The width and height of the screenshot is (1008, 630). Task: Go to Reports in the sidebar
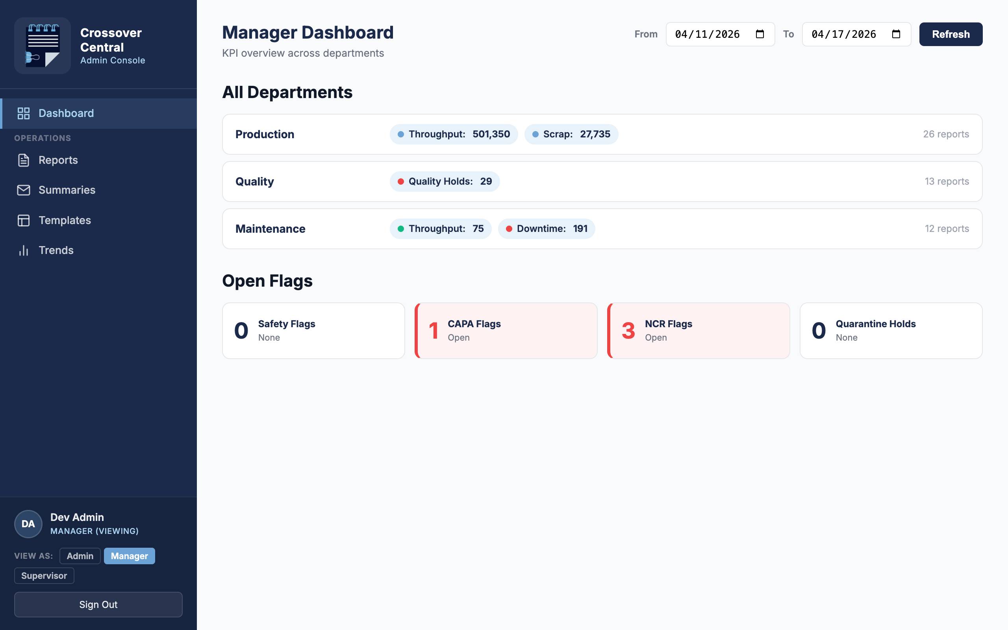click(98, 160)
